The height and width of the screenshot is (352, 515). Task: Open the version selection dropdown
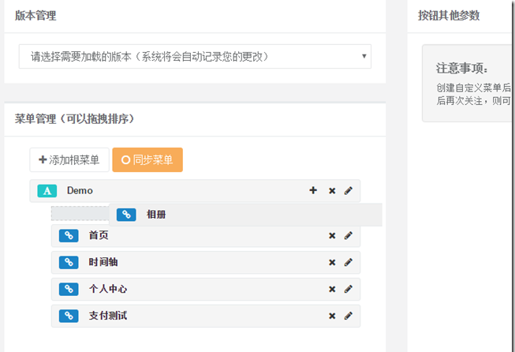(195, 57)
